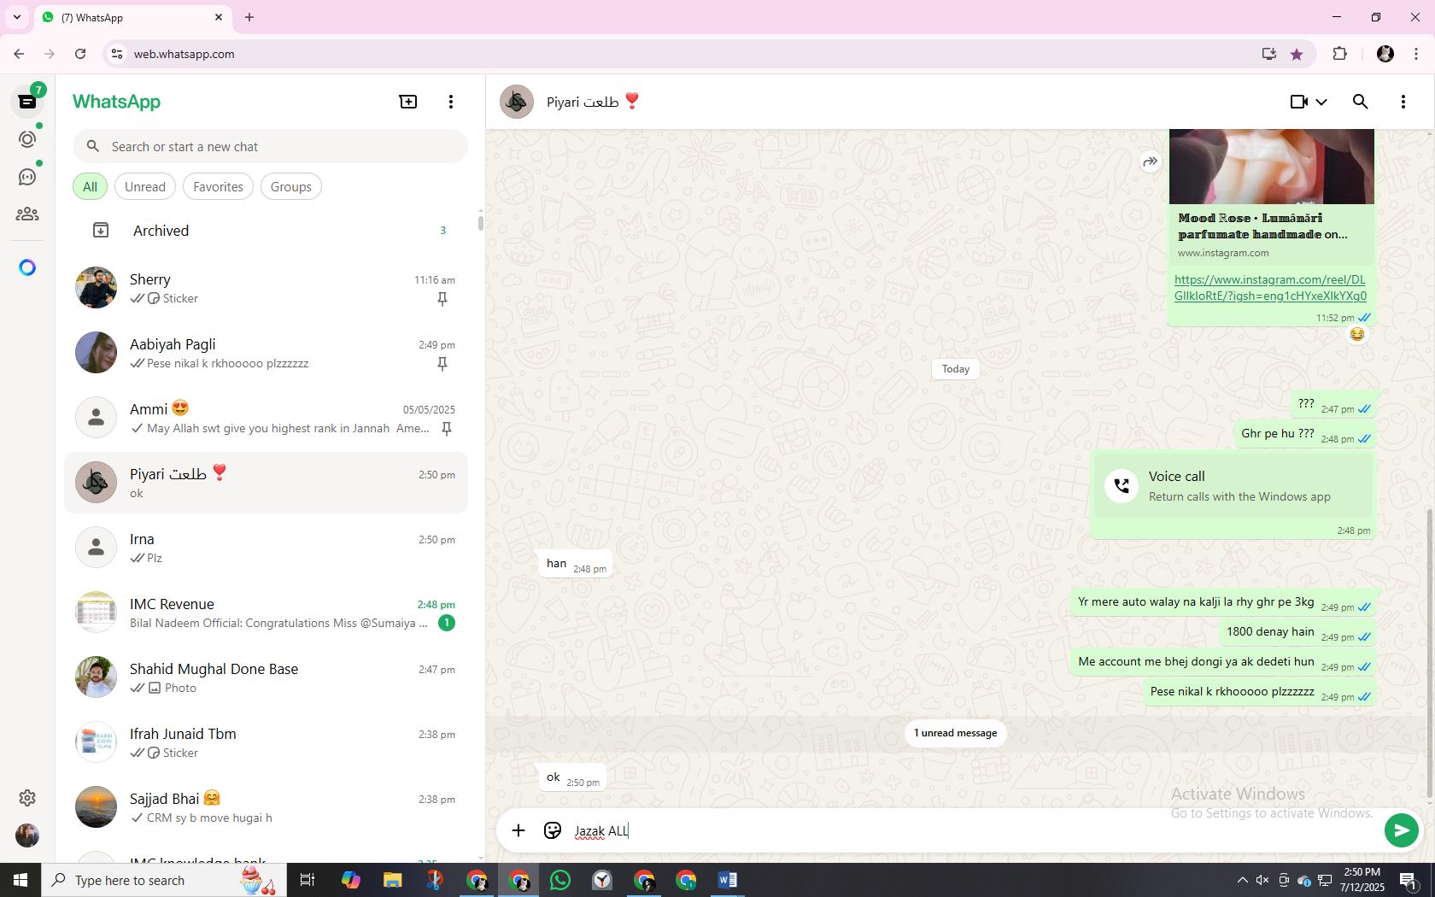Open chat menu three dots in header
Image resolution: width=1435 pixels, height=897 pixels.
(x=1403, y=102)
